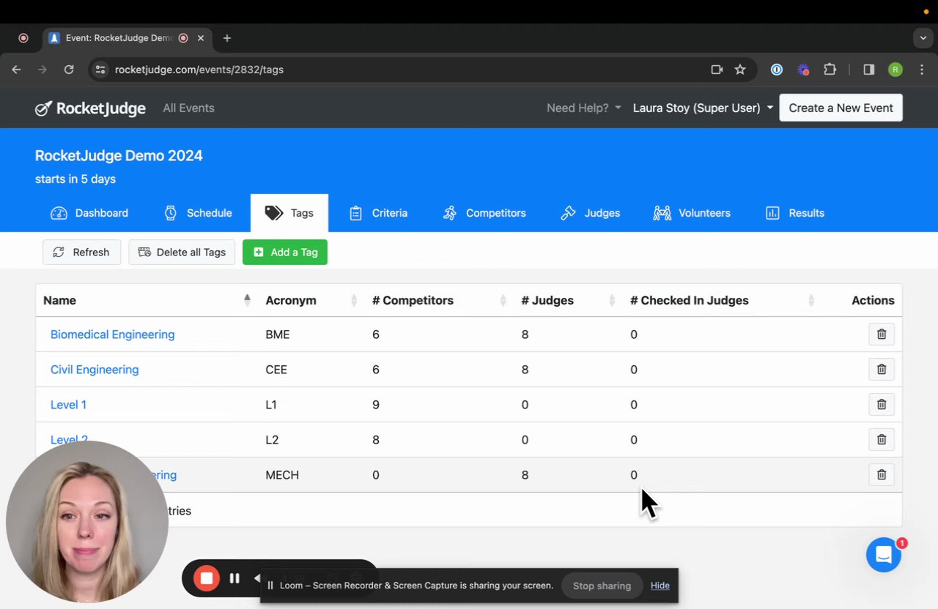Screen dimensions: 938x609
Task: Switch to the Judges tab
Action: [x=591, y=213]
